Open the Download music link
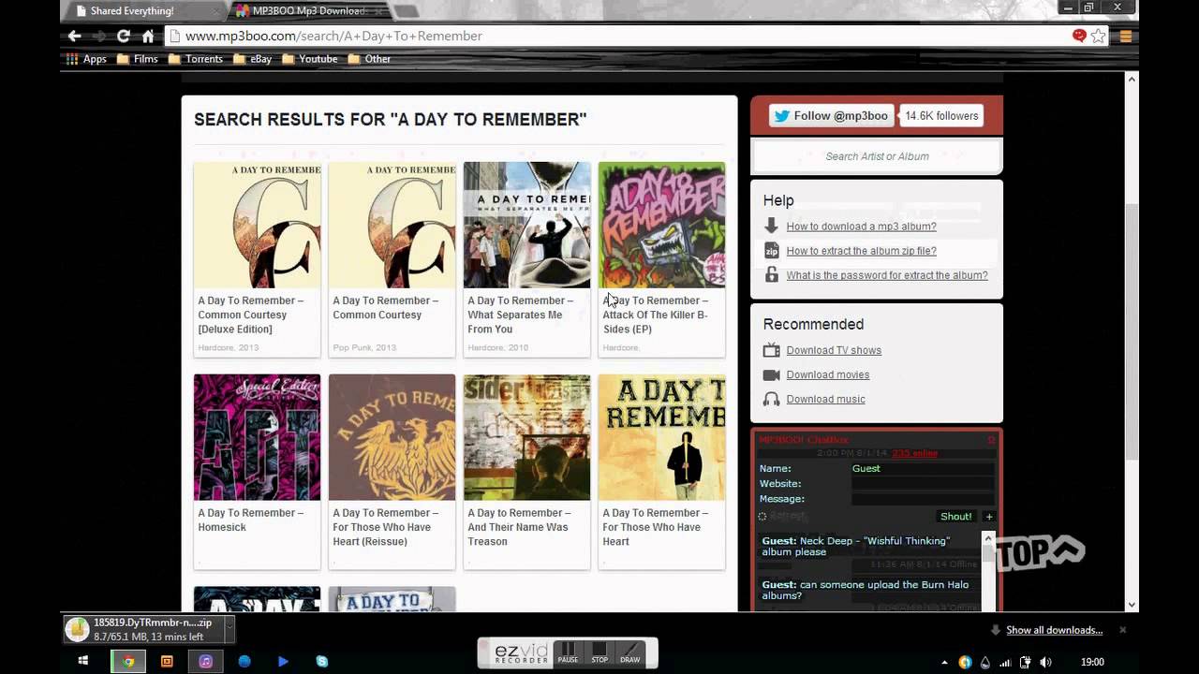Viewport: 1199px width, 674px height. 825,399
